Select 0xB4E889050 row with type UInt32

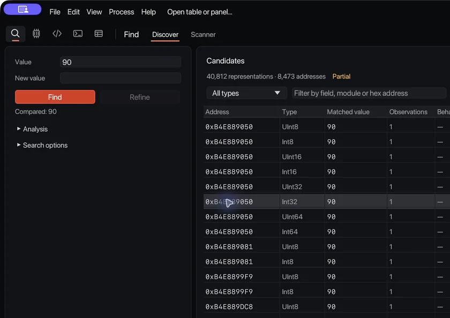(327, 187)
